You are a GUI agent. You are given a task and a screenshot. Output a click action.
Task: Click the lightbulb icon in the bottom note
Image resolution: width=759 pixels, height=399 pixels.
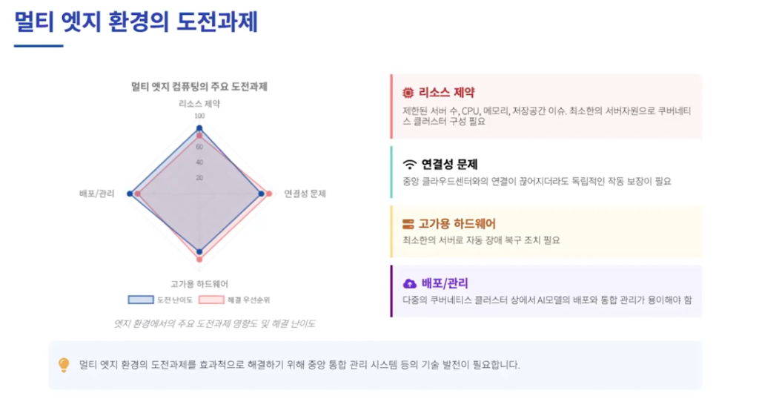click(64, 365)
